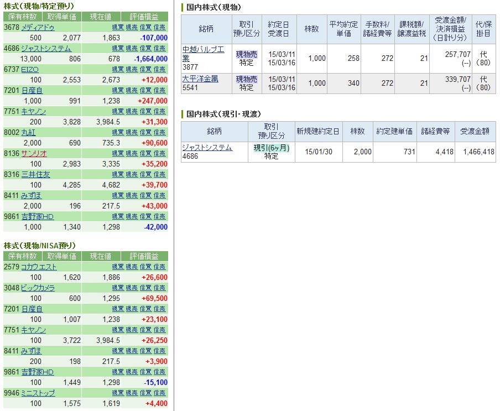Screen dimensions: 500x411
Task: Open the サンリオ stock link
Action: tap(34, 153)
